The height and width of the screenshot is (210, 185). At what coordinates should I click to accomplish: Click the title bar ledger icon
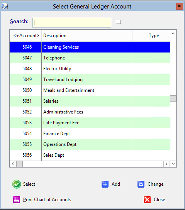coord(5,6)
